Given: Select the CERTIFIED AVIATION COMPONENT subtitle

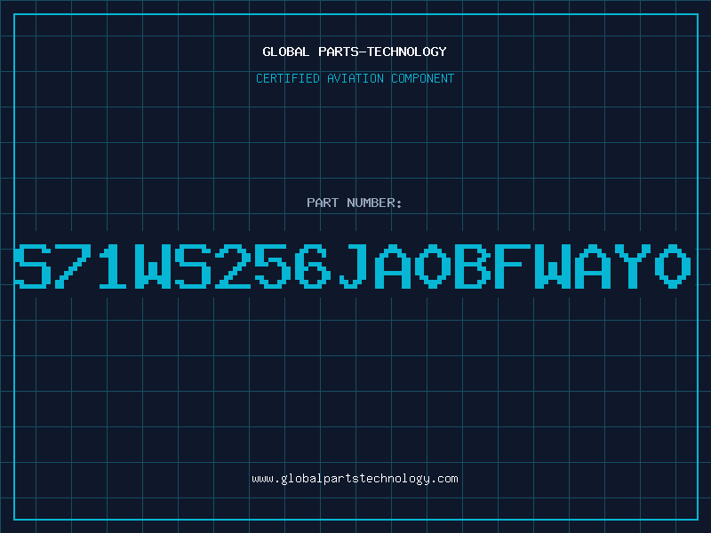Looking at the screenshot, I should 355,78.
